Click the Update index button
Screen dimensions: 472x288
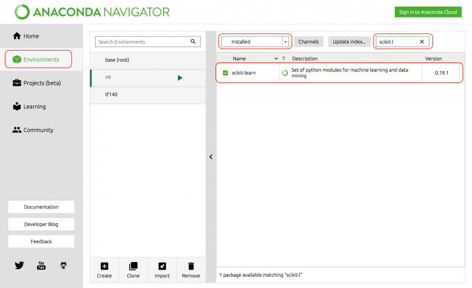point(349,42)
